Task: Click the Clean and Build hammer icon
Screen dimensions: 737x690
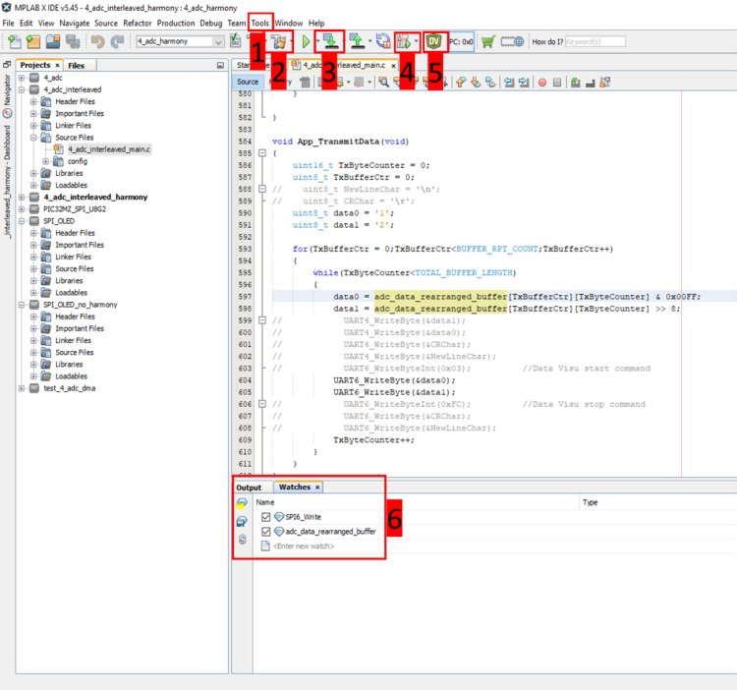Action: pyautogui.click(x=279, y=42)
